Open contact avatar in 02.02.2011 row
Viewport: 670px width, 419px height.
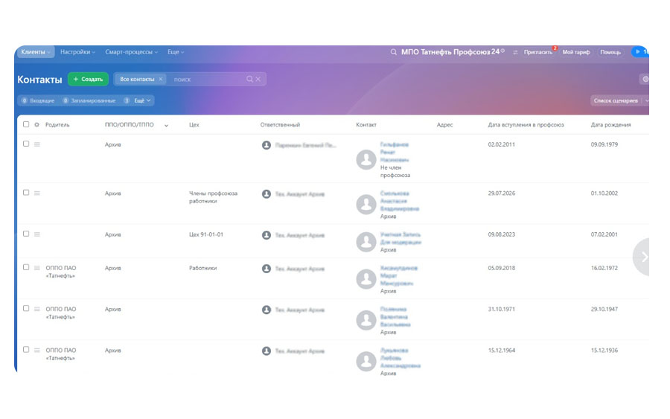[x=366, y=160]
